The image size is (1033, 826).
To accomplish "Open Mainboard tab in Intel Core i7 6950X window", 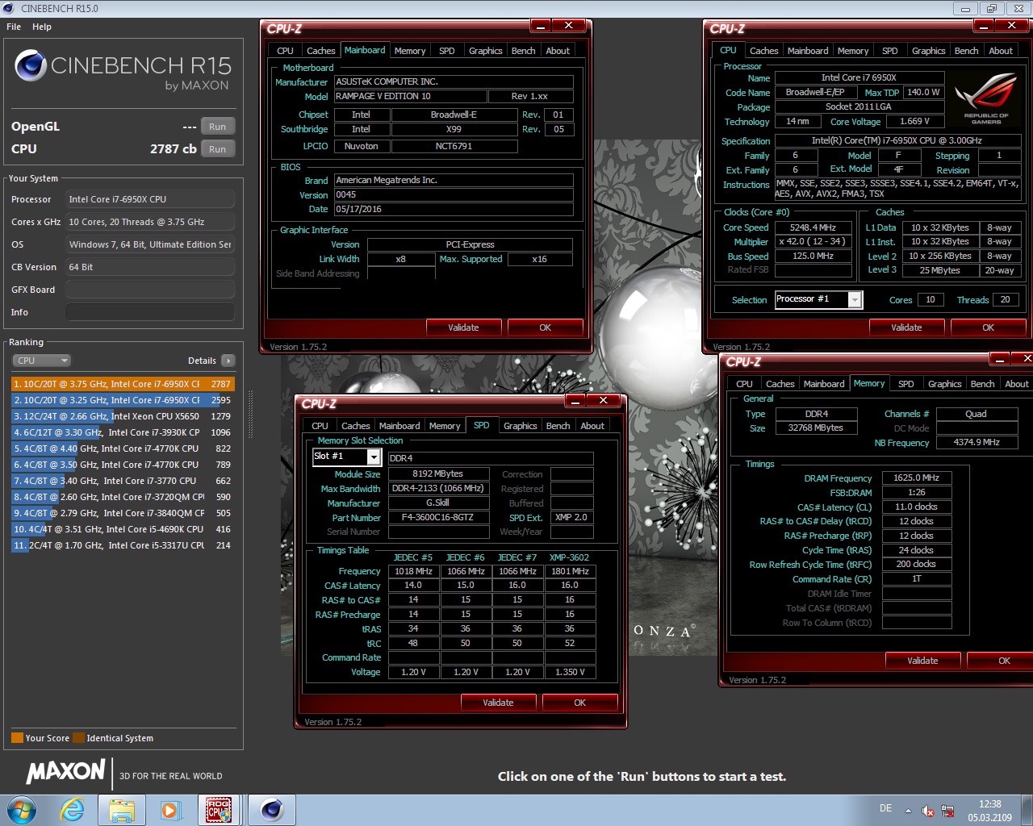I will pos(808,51).
